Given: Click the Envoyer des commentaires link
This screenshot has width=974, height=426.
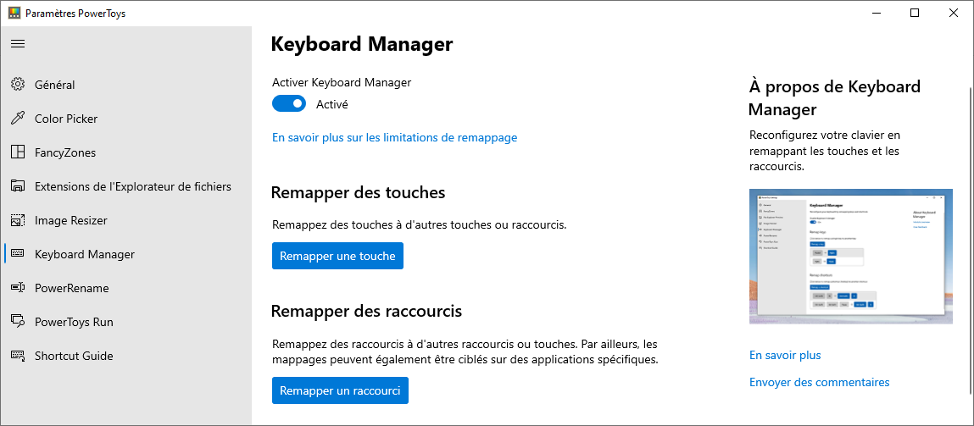Looking at the screenshot, I should [820, 382].
